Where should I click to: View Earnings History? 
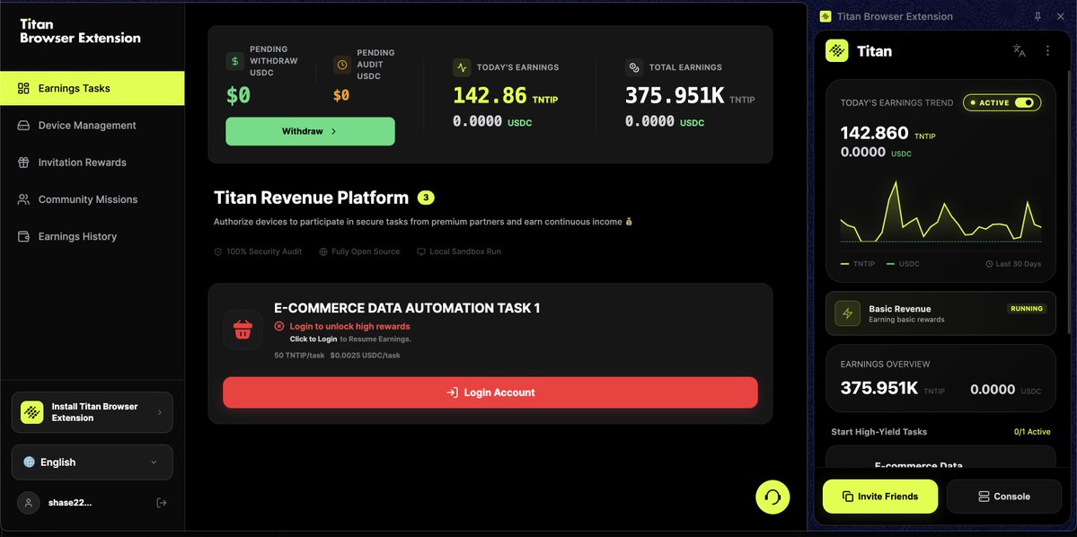point(92,236)
